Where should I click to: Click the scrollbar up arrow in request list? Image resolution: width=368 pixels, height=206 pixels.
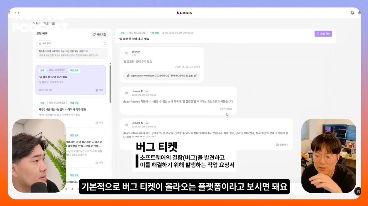click(x=111, y=64)
